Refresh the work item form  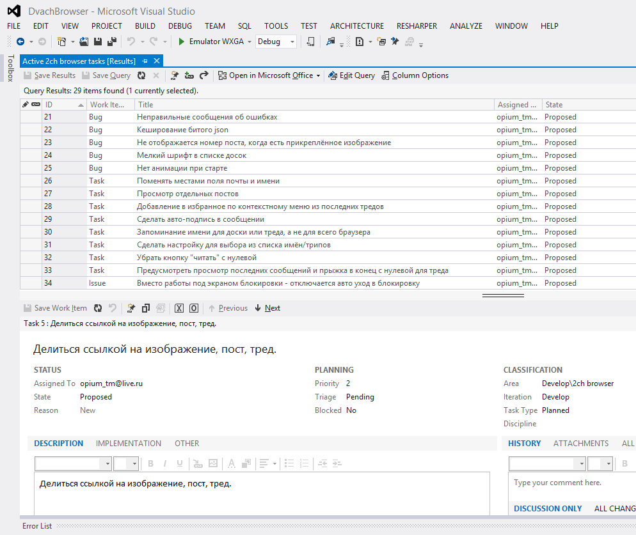(x=98, y=308)
